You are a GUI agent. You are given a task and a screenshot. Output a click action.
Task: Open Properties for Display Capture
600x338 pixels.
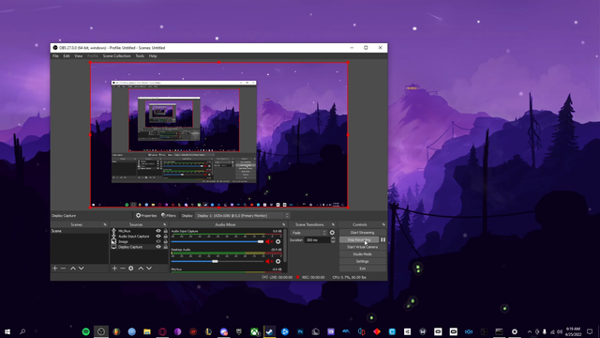point(146,216)
